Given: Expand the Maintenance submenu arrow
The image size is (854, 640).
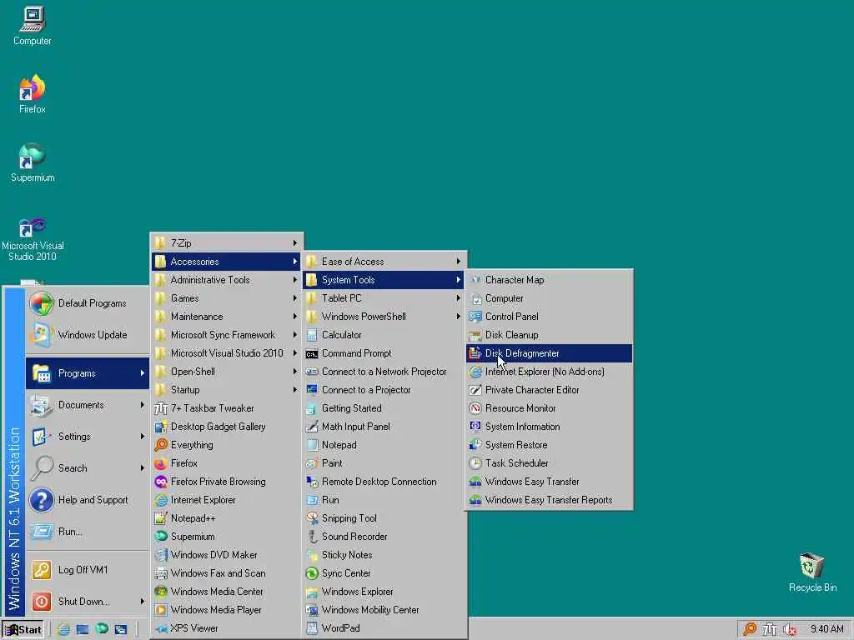Looking at the screenshot, I should pos(294,316).
